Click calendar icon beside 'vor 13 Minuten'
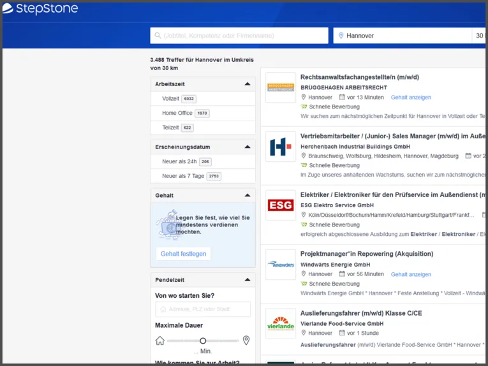This screenshot has height=366, width=488. point(342,97)
